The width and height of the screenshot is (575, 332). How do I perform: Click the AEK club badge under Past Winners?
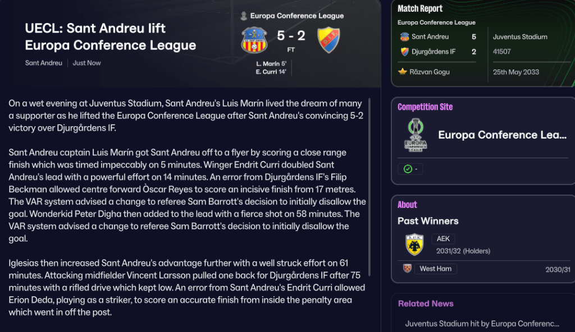pyautogui.click(x=414, y=245)
